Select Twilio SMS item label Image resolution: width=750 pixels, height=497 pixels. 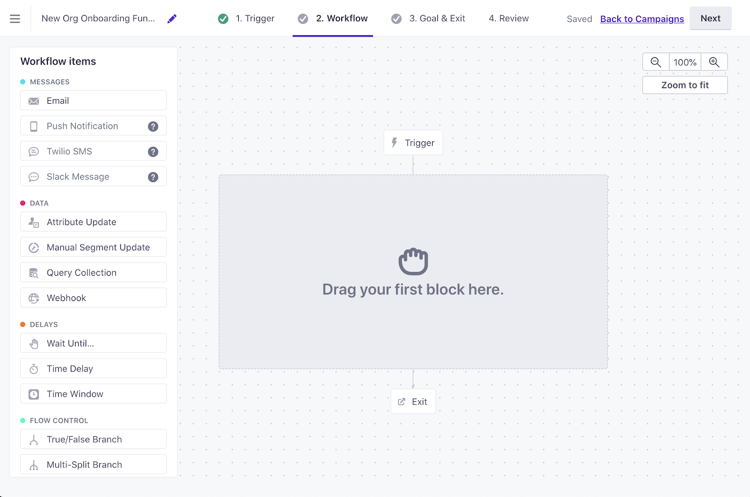point(69,151)
